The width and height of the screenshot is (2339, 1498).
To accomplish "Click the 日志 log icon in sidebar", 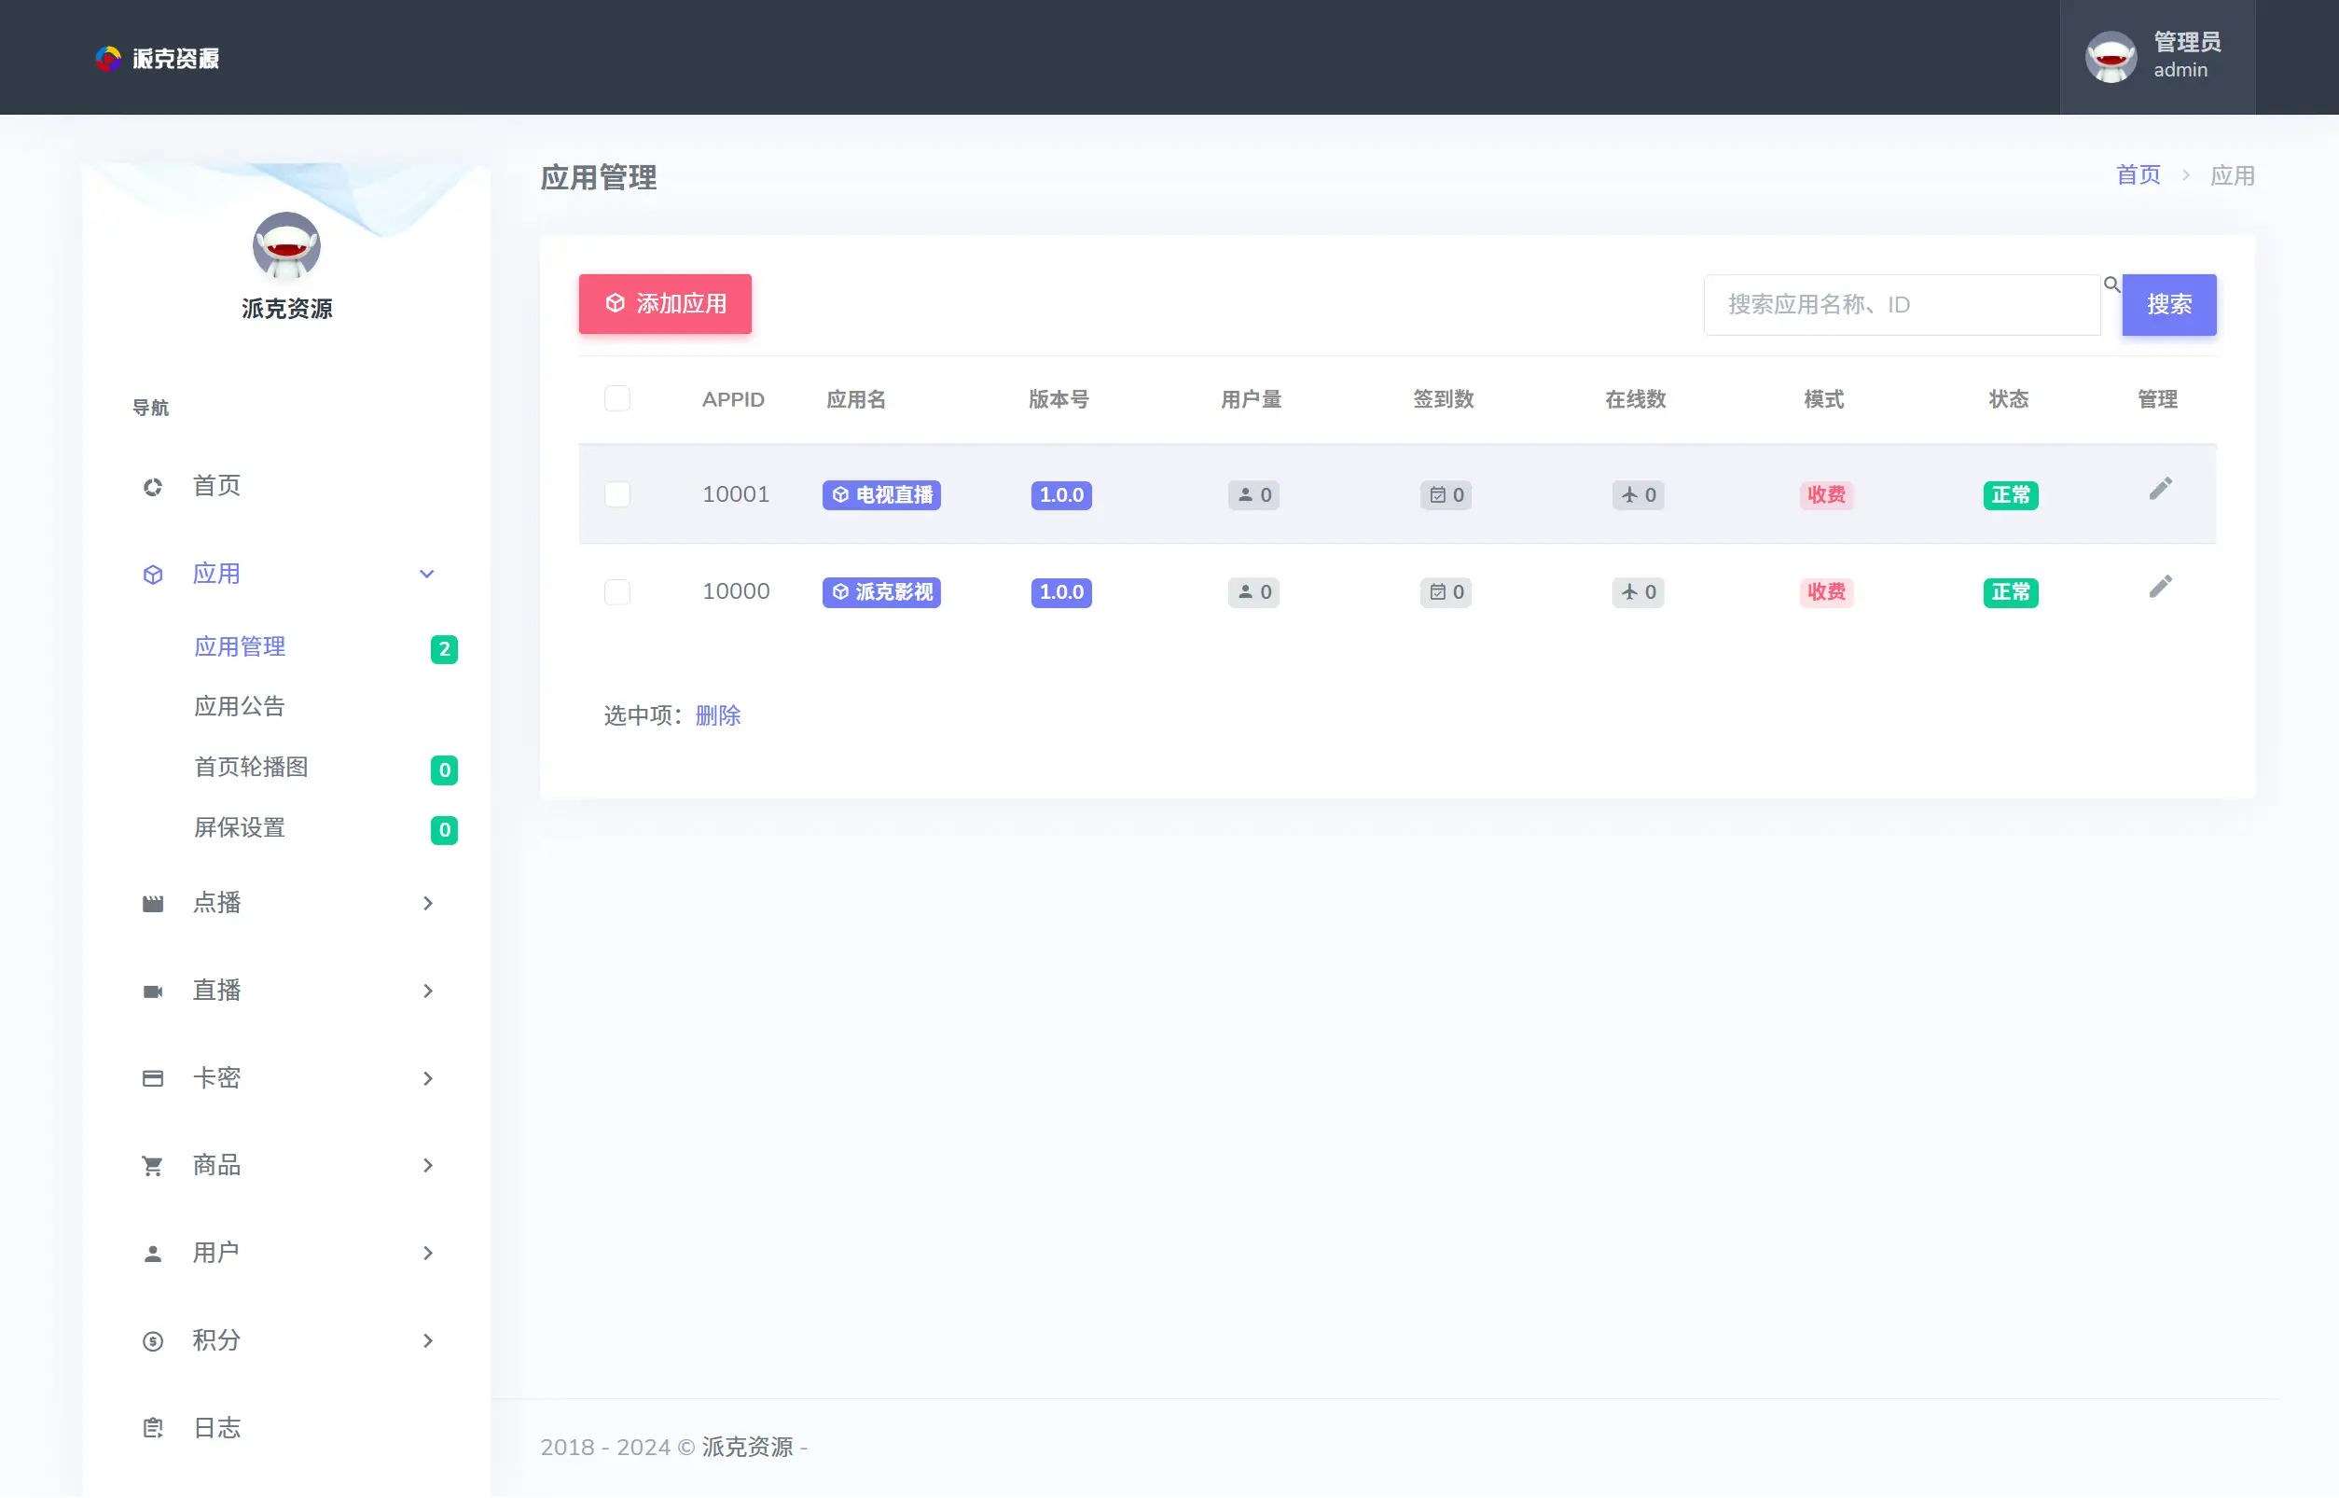I will click(153, 1427).
